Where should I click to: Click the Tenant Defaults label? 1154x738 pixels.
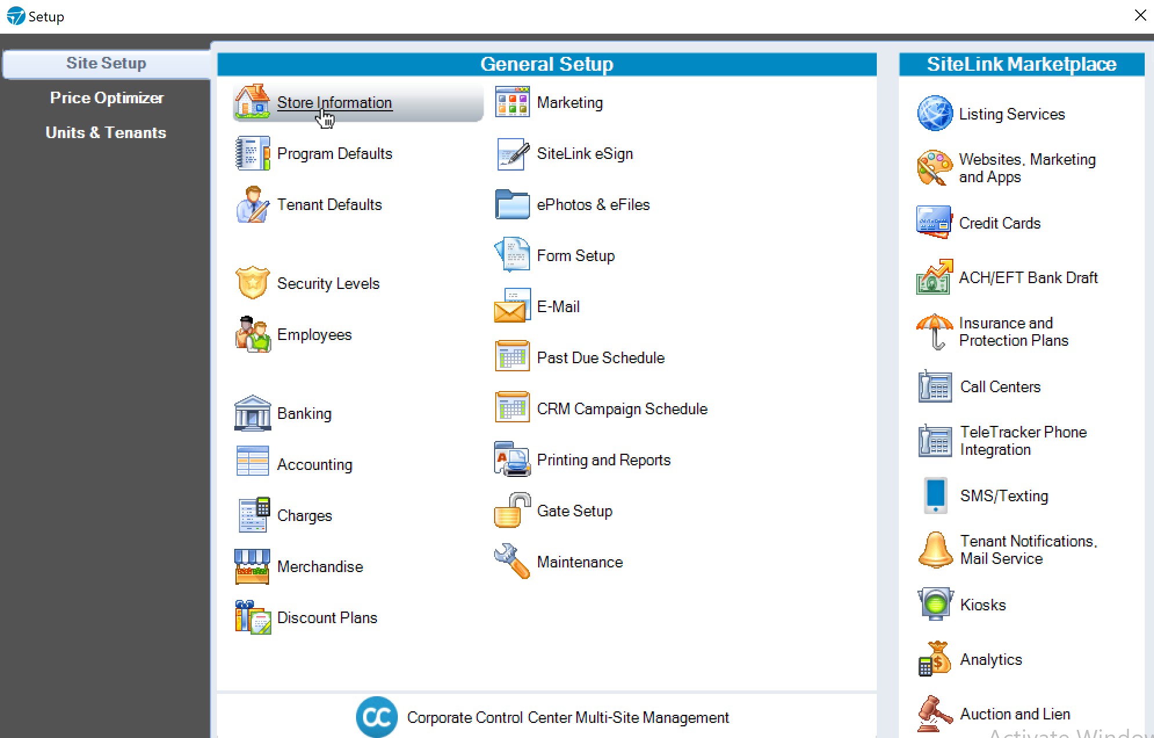pyautogui.click(x=329, y=204)
